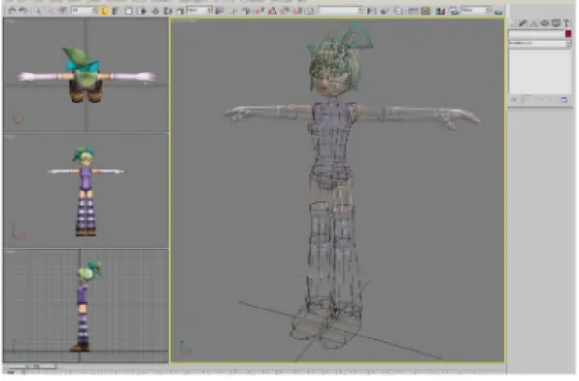Screen dimensions: 579x381
Task: Click the character in the Front viewport
Action: pos(86,191)
